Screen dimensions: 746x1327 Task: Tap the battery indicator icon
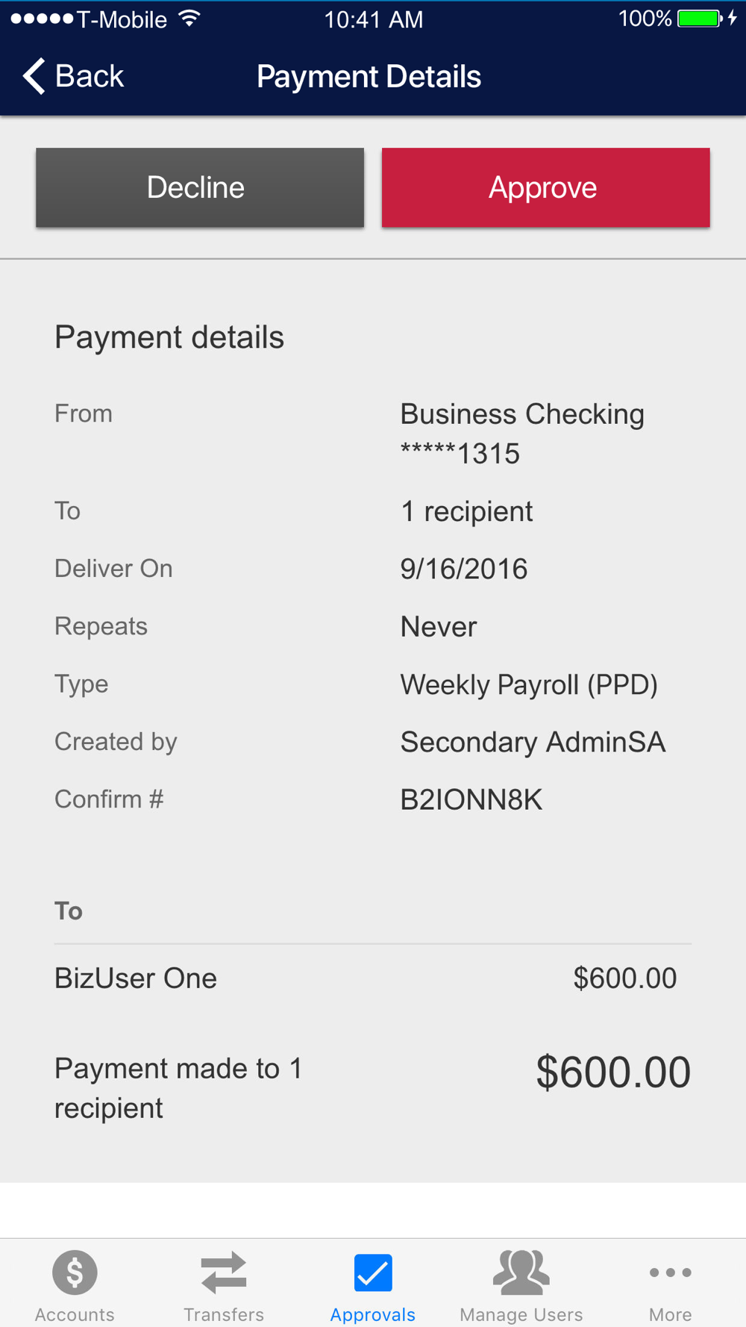pos(699,19)
